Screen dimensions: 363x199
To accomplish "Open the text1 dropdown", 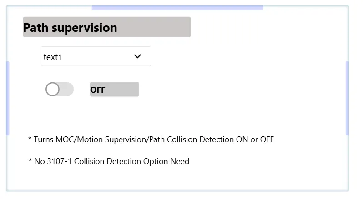I will (96, 56).
